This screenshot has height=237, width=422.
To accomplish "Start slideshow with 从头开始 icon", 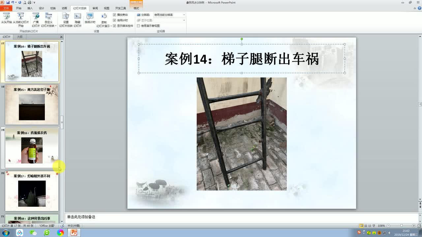I will (6, 19).
